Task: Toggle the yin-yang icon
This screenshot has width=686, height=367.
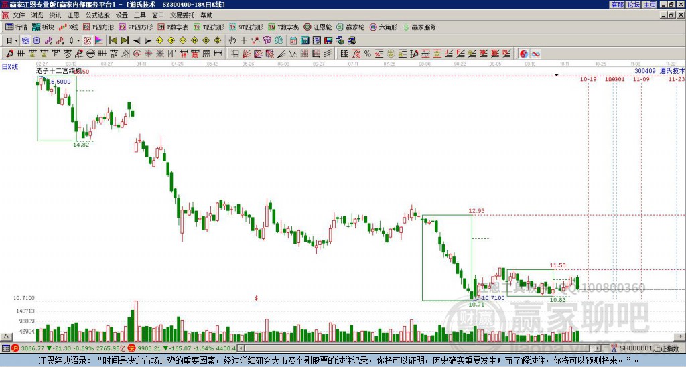Action: (524, 54)
